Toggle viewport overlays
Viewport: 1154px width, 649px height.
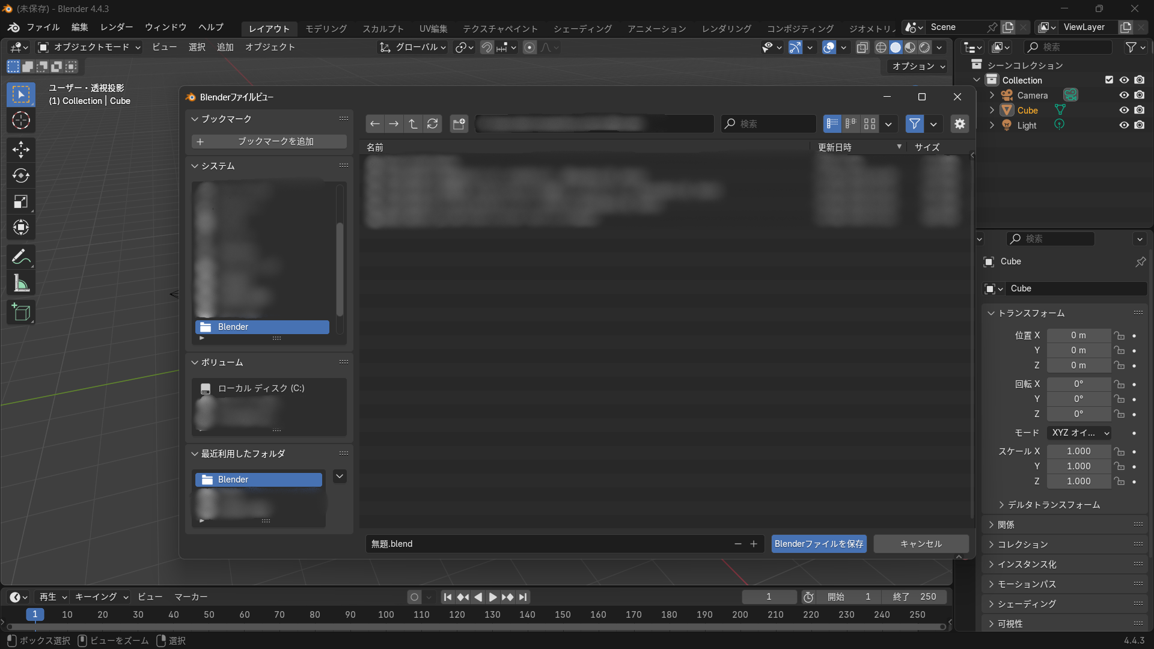point(829,47)
